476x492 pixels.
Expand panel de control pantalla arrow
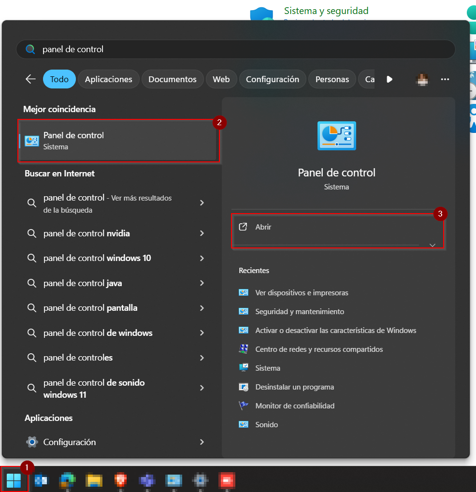[x=202, y=308]
